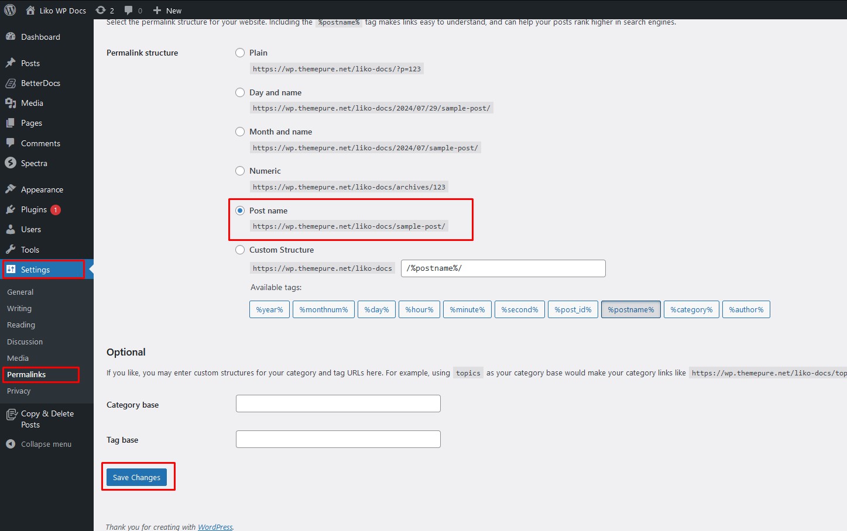Click the Media library icon in sidebar
The image size is (847, 531).
11,103
